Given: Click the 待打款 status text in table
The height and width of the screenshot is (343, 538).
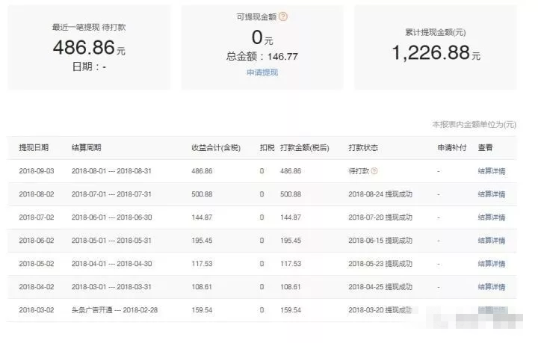Looking at the screenshot, I should click(x=359, y=171).
